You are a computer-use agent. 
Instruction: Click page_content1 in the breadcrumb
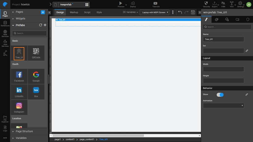86,140
